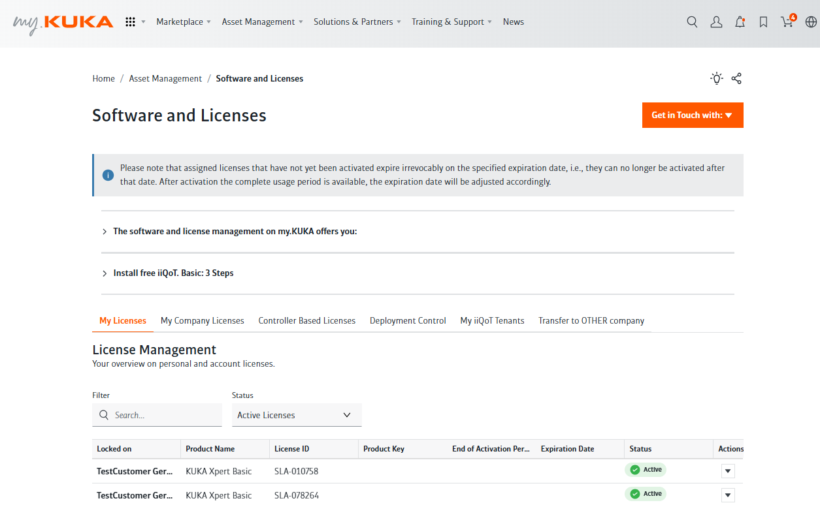Click the share icon near the breadcrumb

[x=736, y=78]
